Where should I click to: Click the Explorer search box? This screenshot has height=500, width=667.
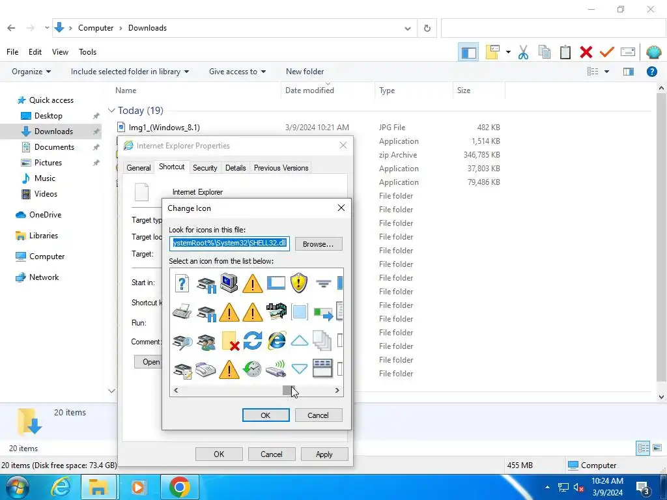pos(553,28)
